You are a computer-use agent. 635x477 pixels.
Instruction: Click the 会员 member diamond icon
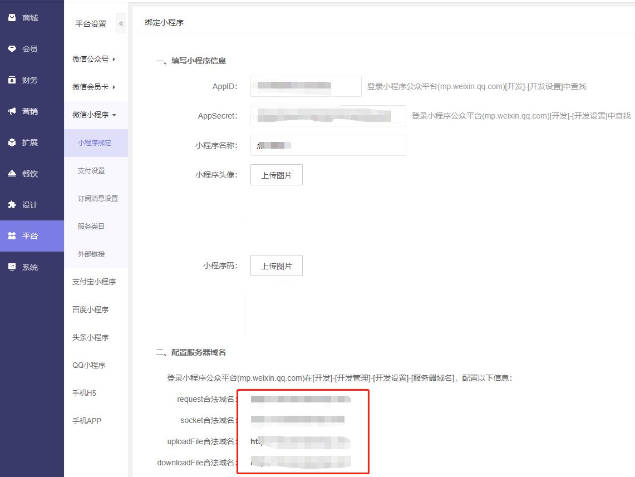(x=12, y=49)
